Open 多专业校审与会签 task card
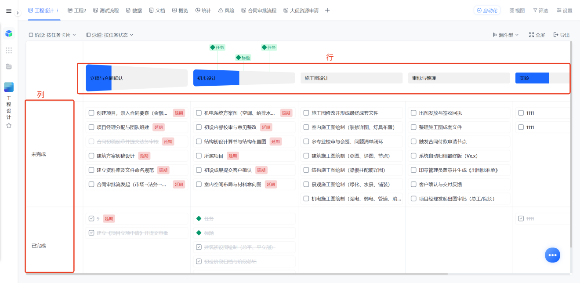580x283 pixels. pyautogui.click(x=352, y=141)
